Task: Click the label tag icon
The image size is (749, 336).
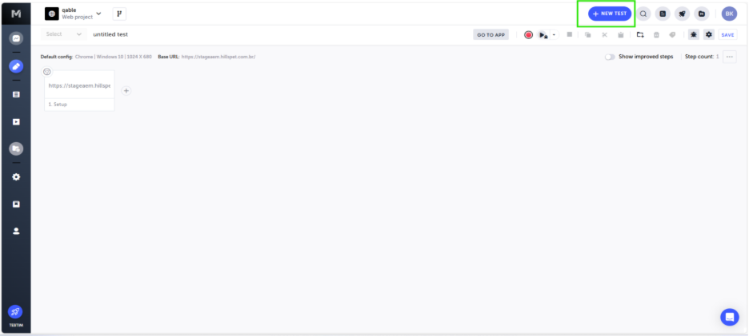Action: point(672,35)
